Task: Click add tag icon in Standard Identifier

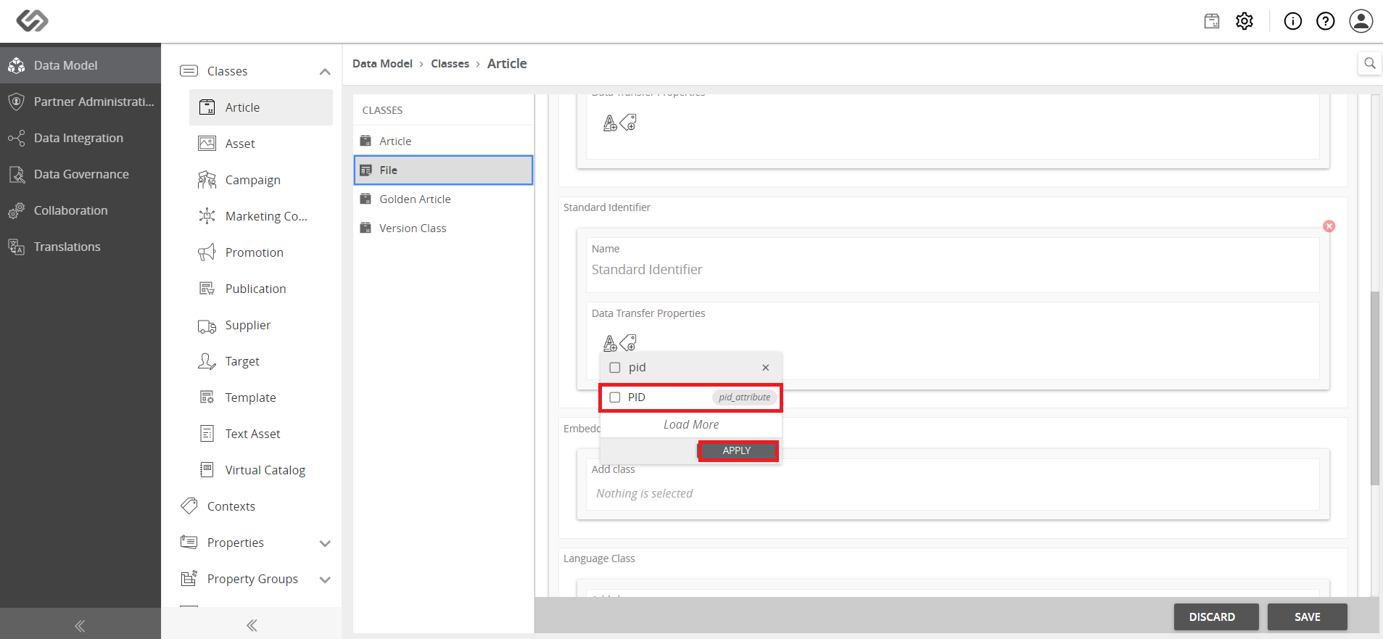Action: (x=628, y=342)
